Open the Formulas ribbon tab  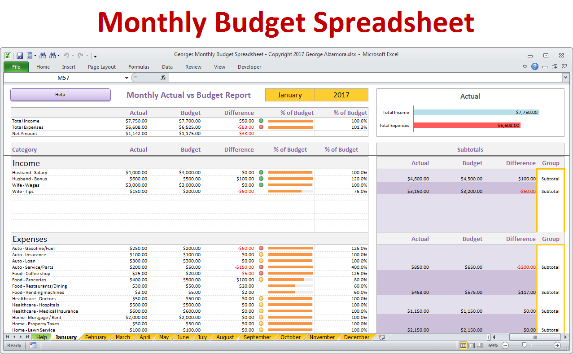[139, 66]
